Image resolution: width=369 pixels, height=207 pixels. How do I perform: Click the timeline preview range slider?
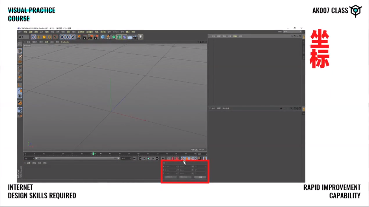pos(77,159)
